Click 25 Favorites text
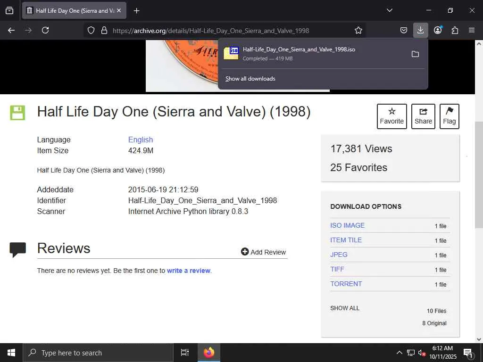Screen dimensions: 483x362 [359, 167]
